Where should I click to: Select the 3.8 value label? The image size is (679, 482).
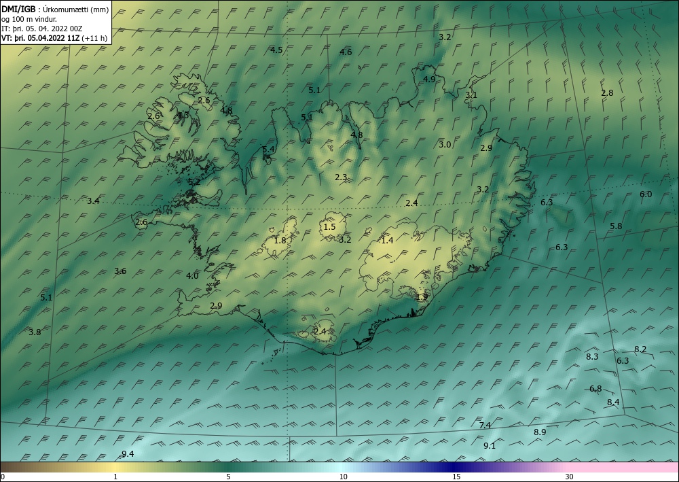[35, 332]
